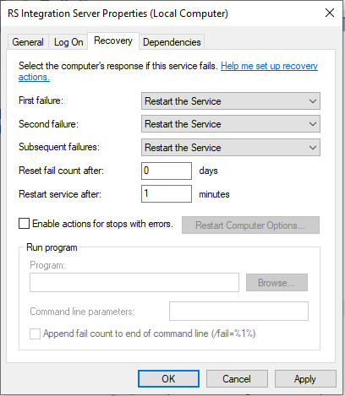Cancel the properties dialog
This screenshot has height=396, width=345.
click(x=237, y=379)
